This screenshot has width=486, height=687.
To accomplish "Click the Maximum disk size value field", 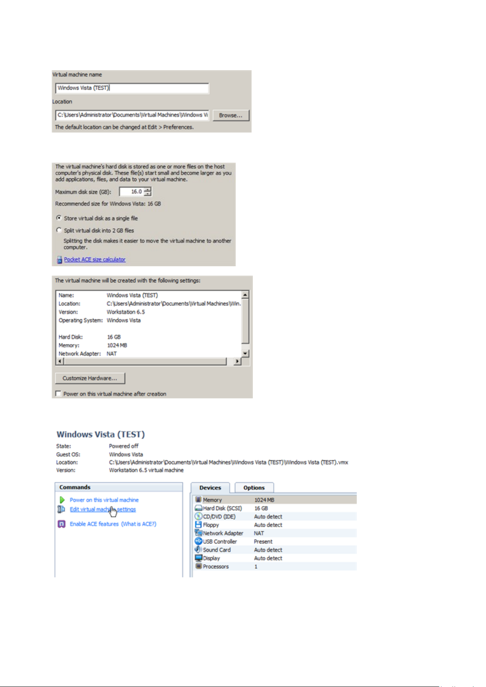I will point(131,192).
